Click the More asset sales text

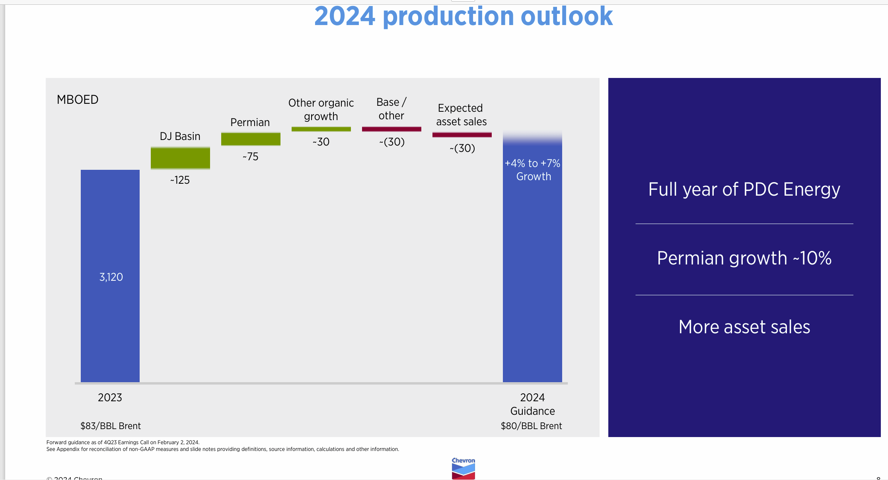click(x=744, y=327)
